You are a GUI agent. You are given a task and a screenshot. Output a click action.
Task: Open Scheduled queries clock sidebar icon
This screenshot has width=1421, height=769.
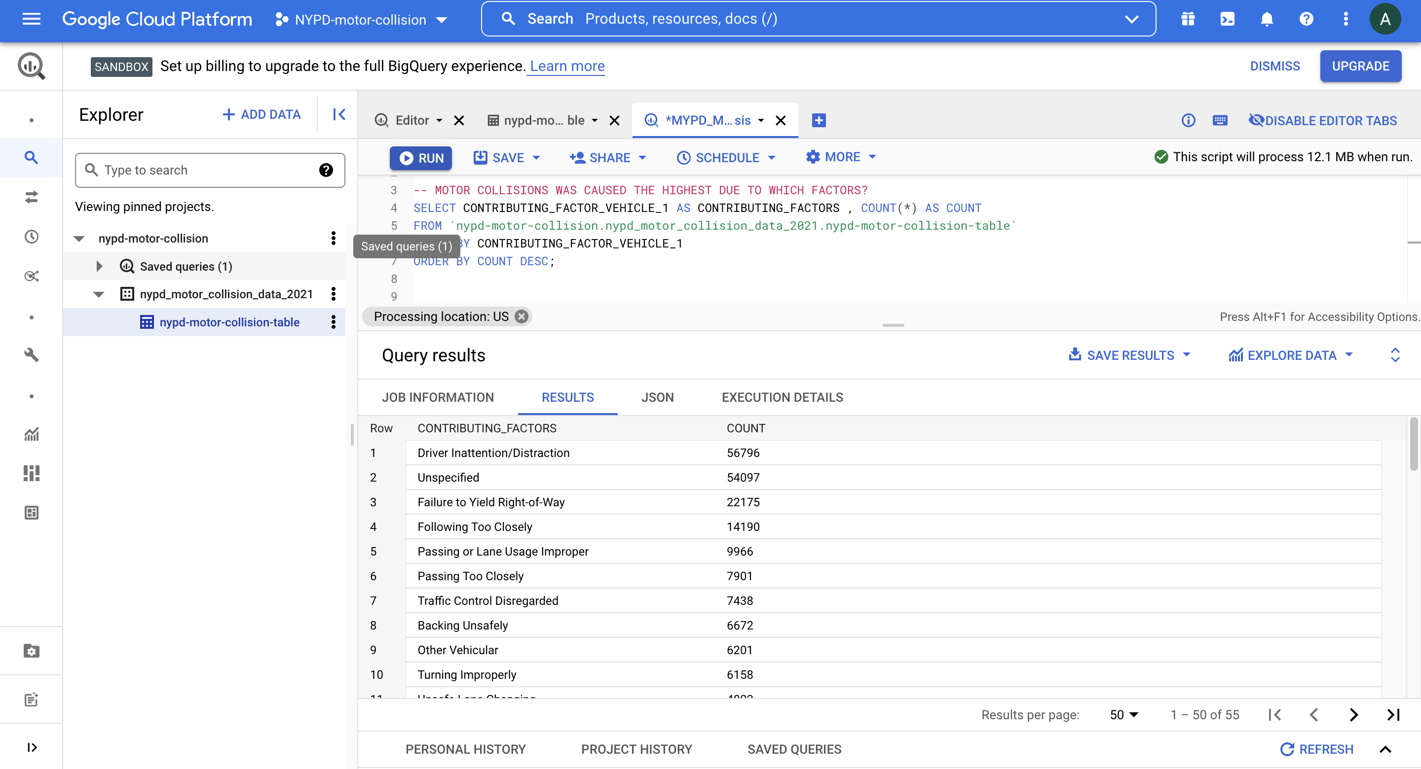pos(32,237)
